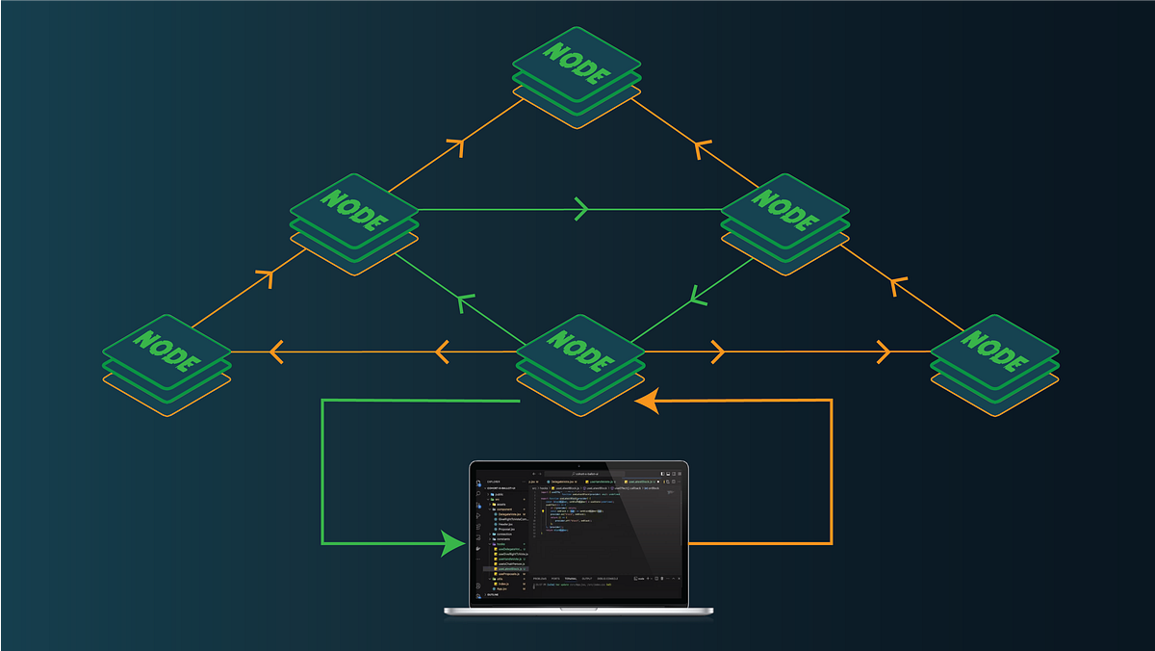Maximize the terminal panel with its chevron toggle
The image size is (1155, 651).
[x=674, y=579]
